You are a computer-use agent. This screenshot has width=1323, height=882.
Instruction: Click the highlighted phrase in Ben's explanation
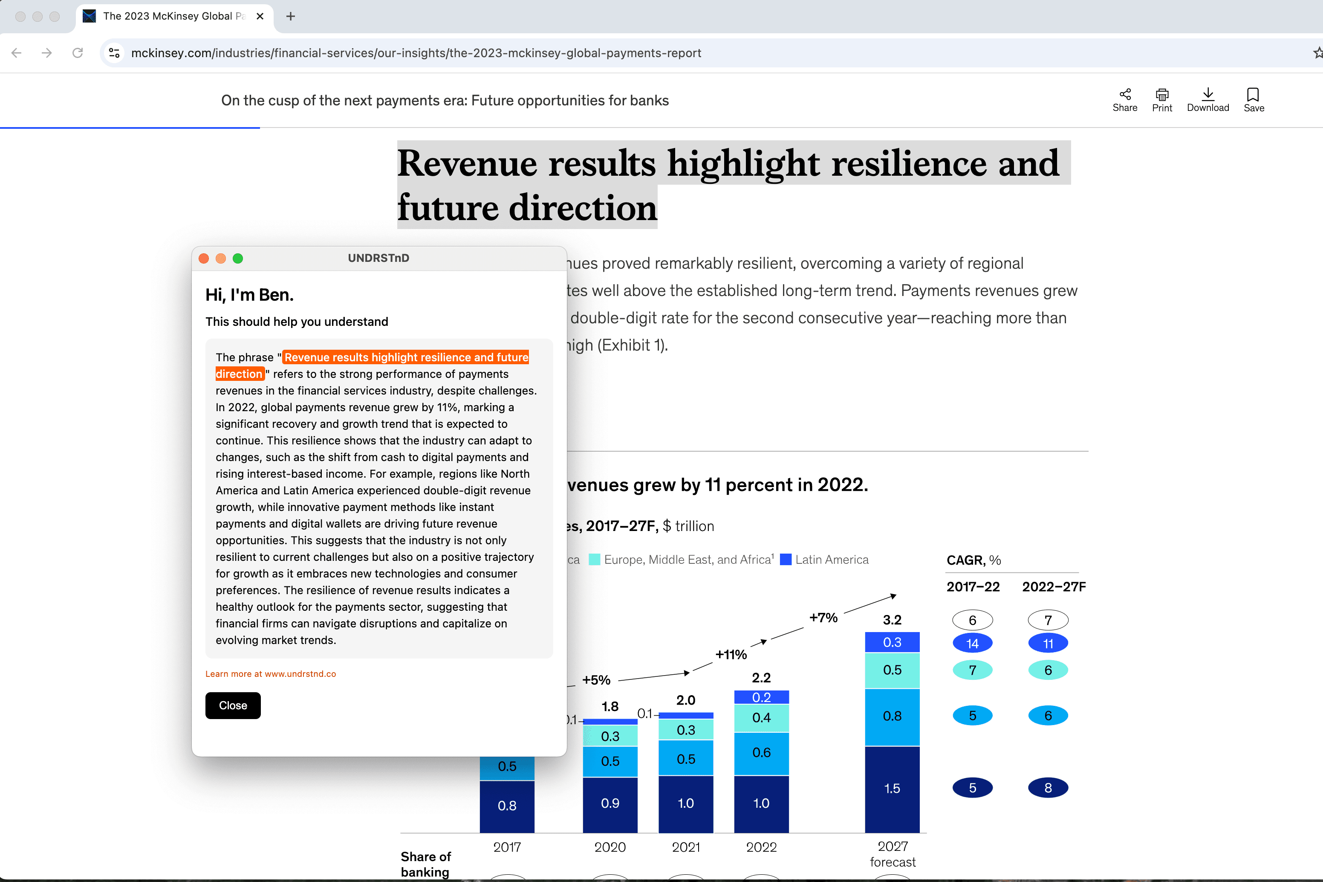372,366
